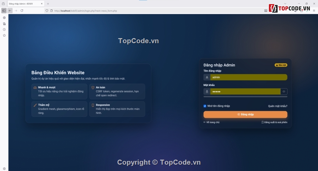The height and width of the screenshot is (171, 318).
Task: Click the Hiển thị đẹp trên mọi kích thước text
Action: 117,111
